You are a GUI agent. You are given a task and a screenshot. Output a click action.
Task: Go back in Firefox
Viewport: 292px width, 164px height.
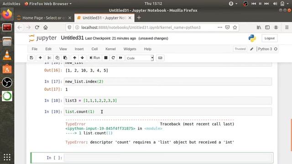click(x=20, y=27)
